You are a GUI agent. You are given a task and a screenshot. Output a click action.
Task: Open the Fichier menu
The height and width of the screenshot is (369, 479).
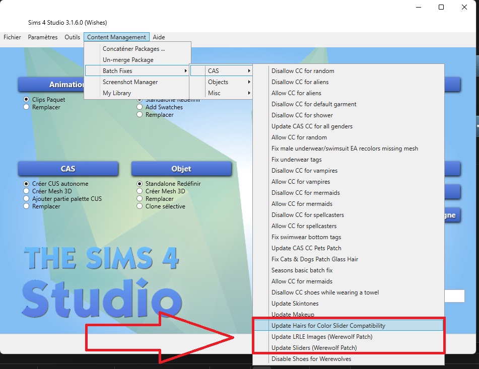pyautogui.click(x=12, y=37)
